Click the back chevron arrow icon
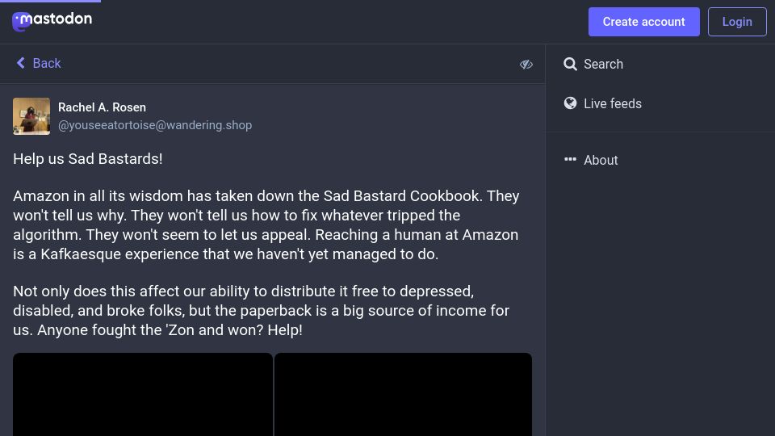 pos(21,63)
